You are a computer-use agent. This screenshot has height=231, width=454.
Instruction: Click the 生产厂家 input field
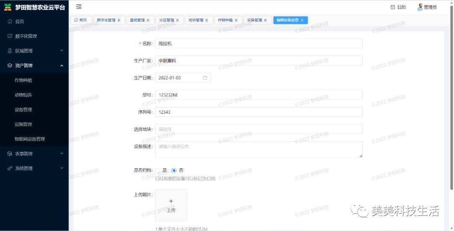pyautogui.click(x=259, y=61)
